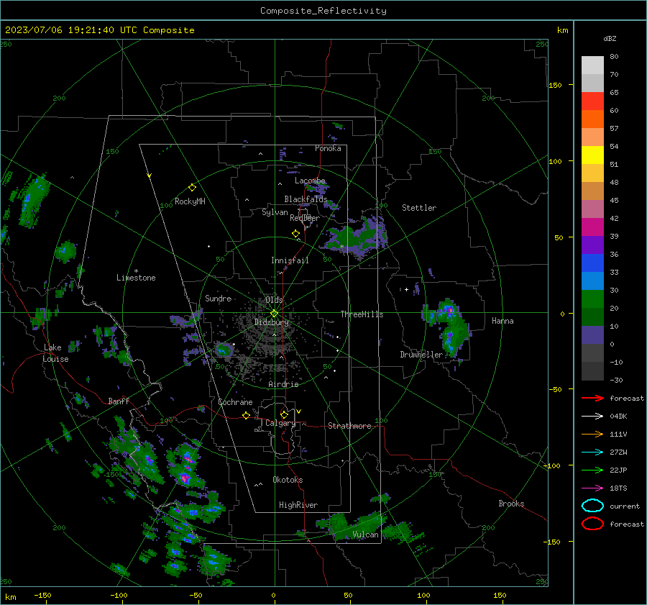Select the red swatch between 65 and 60 dBZ
Image resolution: width=647 pixels, height=605 pixels.
point(592,101)
